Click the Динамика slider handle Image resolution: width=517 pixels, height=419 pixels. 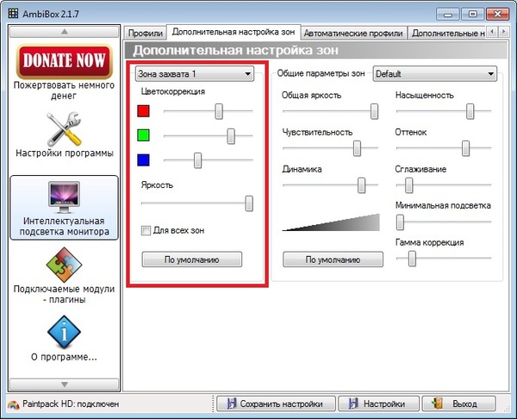[361, 185]
